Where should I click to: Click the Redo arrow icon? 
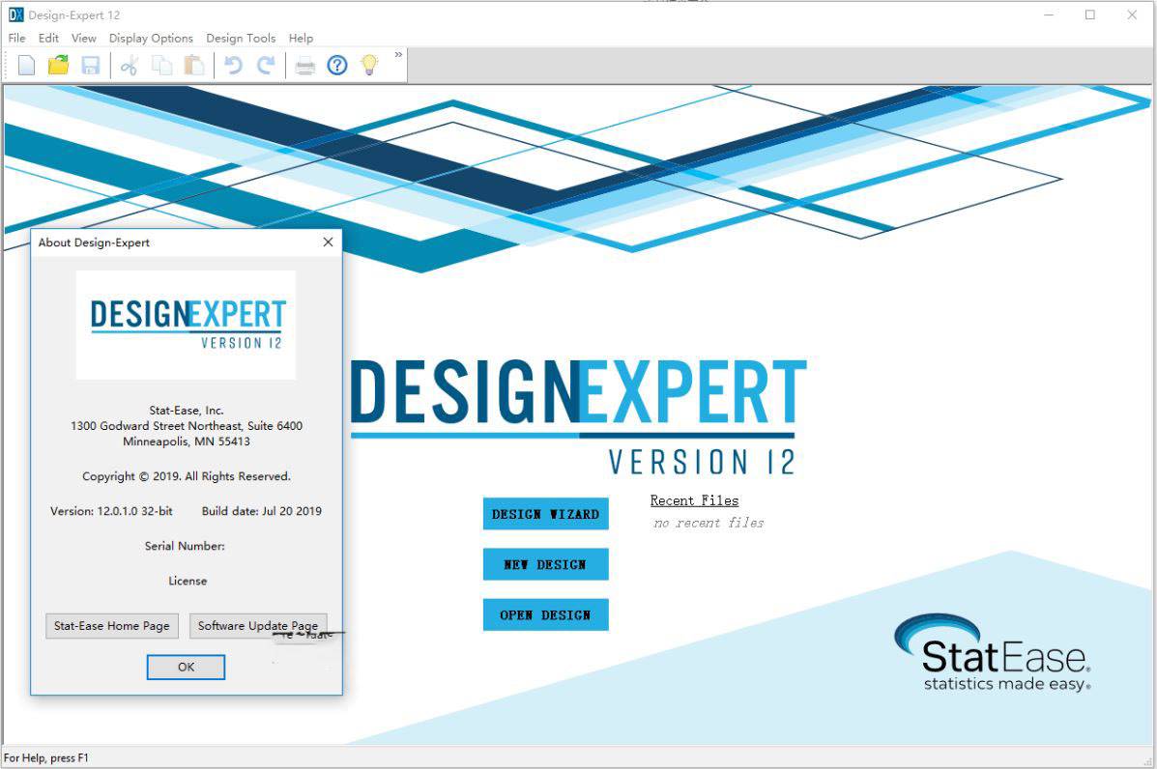pyautogui.click(x=266, y=66)
